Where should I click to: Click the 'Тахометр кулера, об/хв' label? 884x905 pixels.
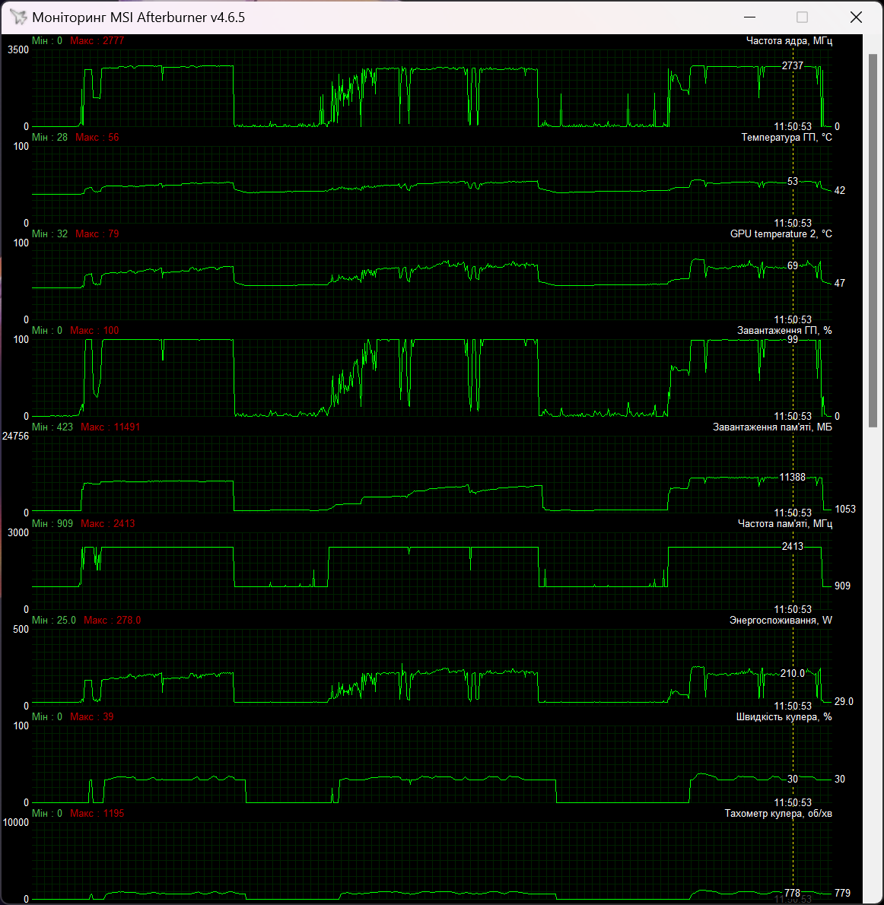(778, 813)
